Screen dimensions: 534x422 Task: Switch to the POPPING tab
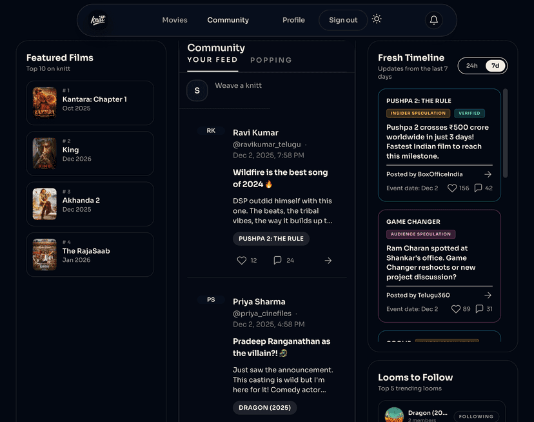pyautogui.click(x=271, y=60)
